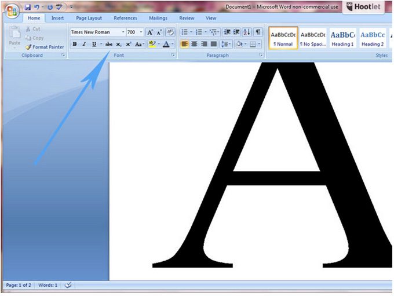Viewport: 394px width, 296px height.
Task: Switch to the Insert tab
Action: 57,18
